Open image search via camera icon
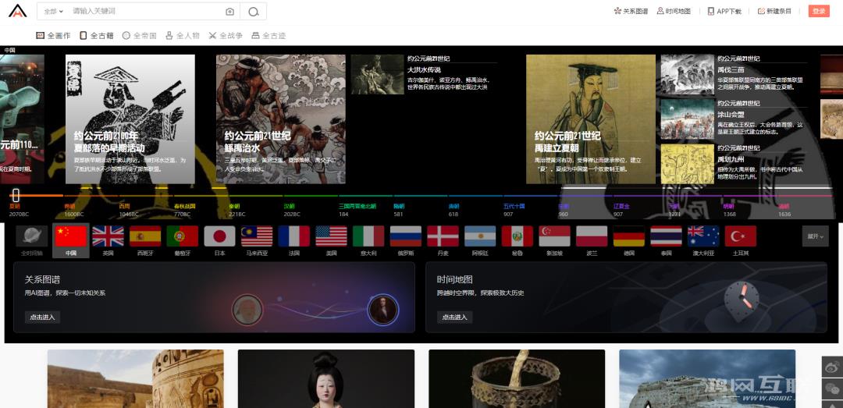 (x=229, y=11)
